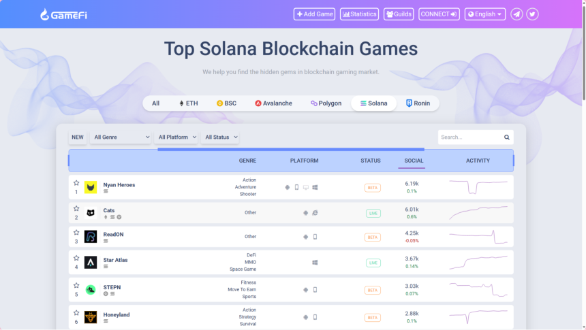
Task: Sort by GENRE column header
Action: click(247, 161)
